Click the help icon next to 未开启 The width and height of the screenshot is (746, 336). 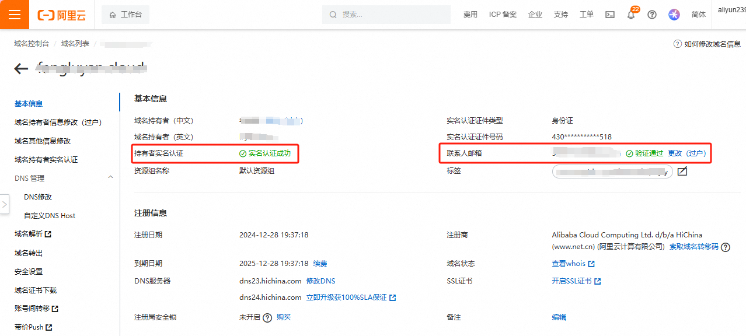tap(267, 317)
